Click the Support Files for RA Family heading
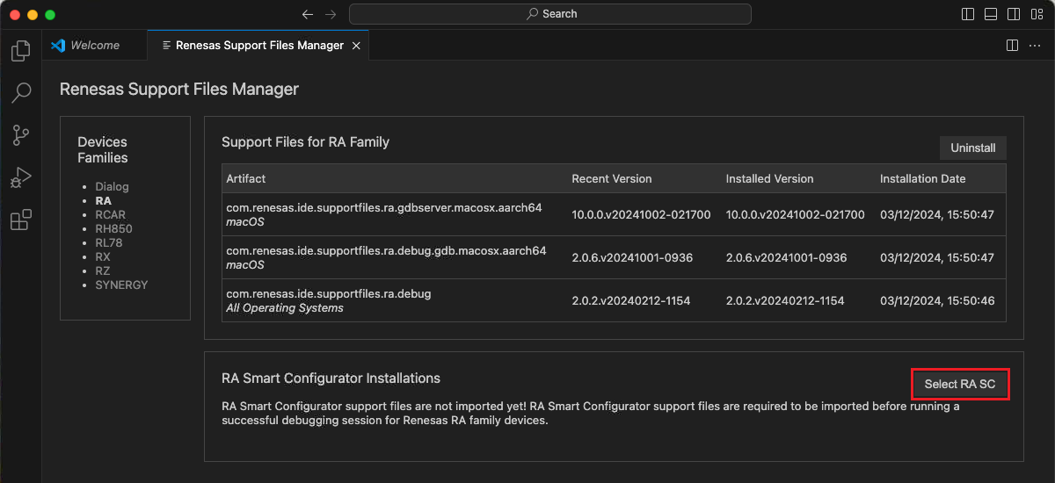1055x483 pixels. tap(305, 141)
